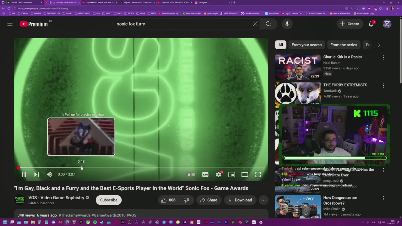The height and width of the screenshot is (226, 402).
Task: Open the VGS channel avatar
Action: (19, 200)
